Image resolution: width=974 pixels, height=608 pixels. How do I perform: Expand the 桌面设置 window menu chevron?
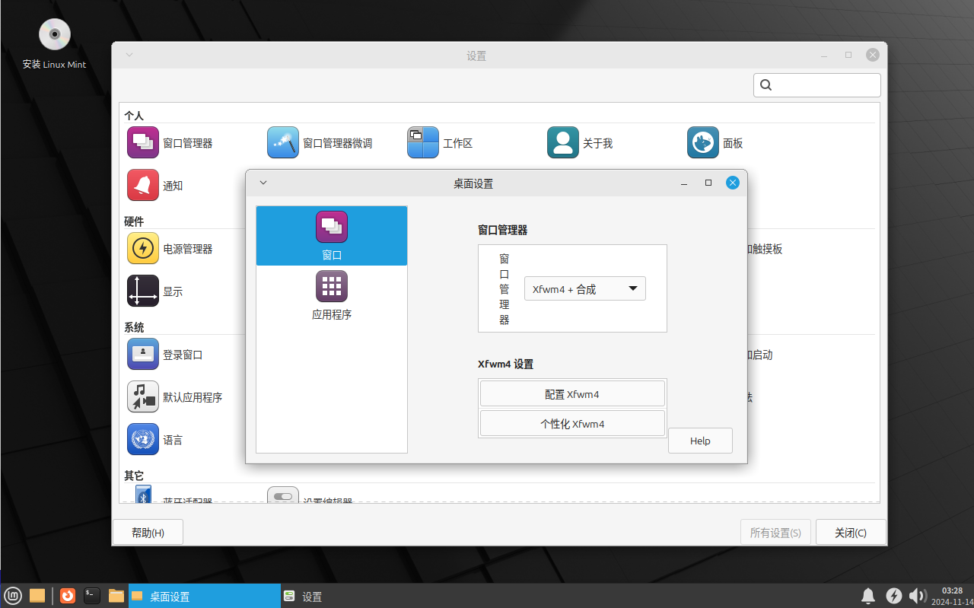(263, 183)
